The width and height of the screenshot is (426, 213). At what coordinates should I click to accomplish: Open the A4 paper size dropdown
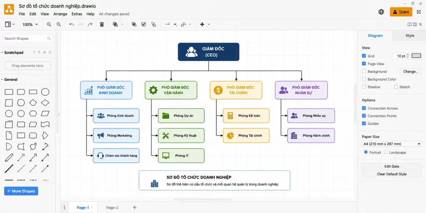click(391, 144)
